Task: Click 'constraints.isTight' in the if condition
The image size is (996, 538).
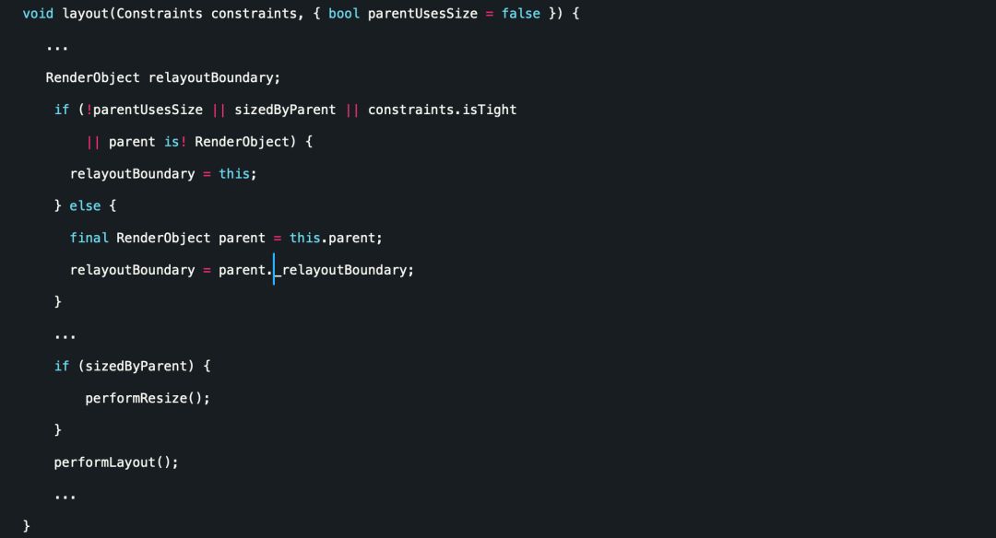Action: pyautogui.click(x=442, y=110)
